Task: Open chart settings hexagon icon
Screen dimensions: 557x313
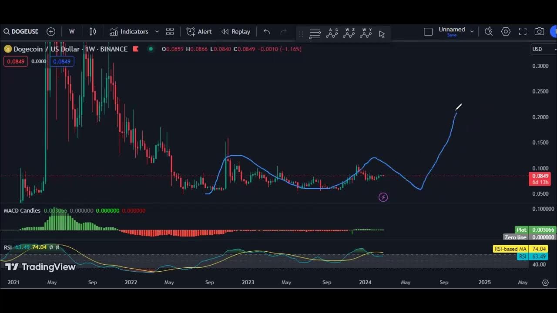Action: pyautogui.click(x=506, y=32)
